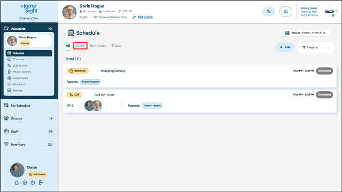The width and height of the screenshot is (342, 192).
Task: Click the Reminder tag on Shopping Delivery
Action: 77,71
